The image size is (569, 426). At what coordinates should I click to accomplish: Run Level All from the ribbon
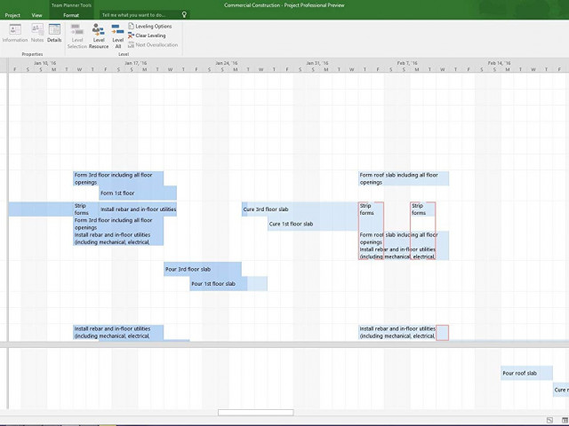pos(117,35)
